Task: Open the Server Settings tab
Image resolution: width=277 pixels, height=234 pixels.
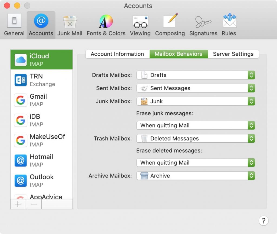Action: click(233, 54)
